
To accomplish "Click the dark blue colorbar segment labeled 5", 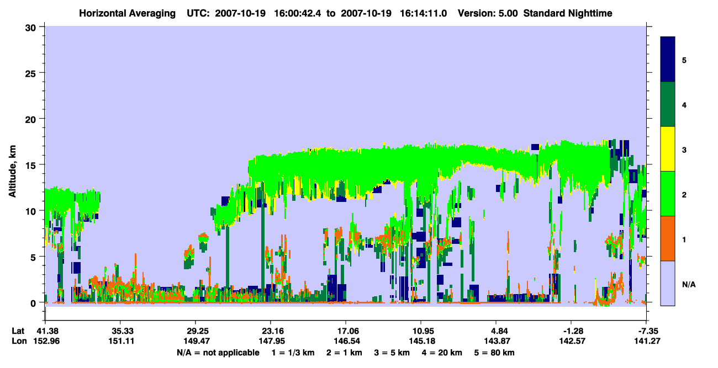I will pyautogui.click(x=668, y=60).
